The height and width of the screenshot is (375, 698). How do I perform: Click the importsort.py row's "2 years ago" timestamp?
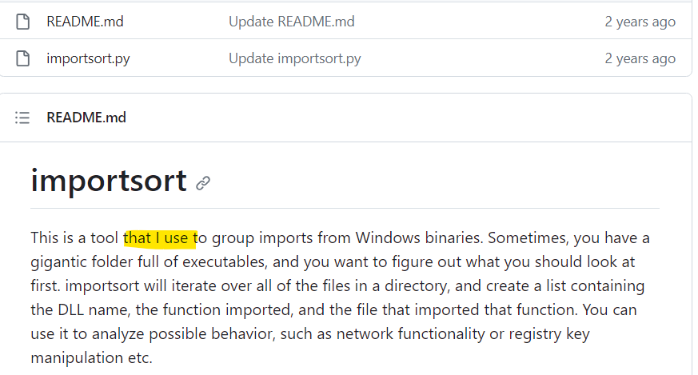(x=640, y=58)
